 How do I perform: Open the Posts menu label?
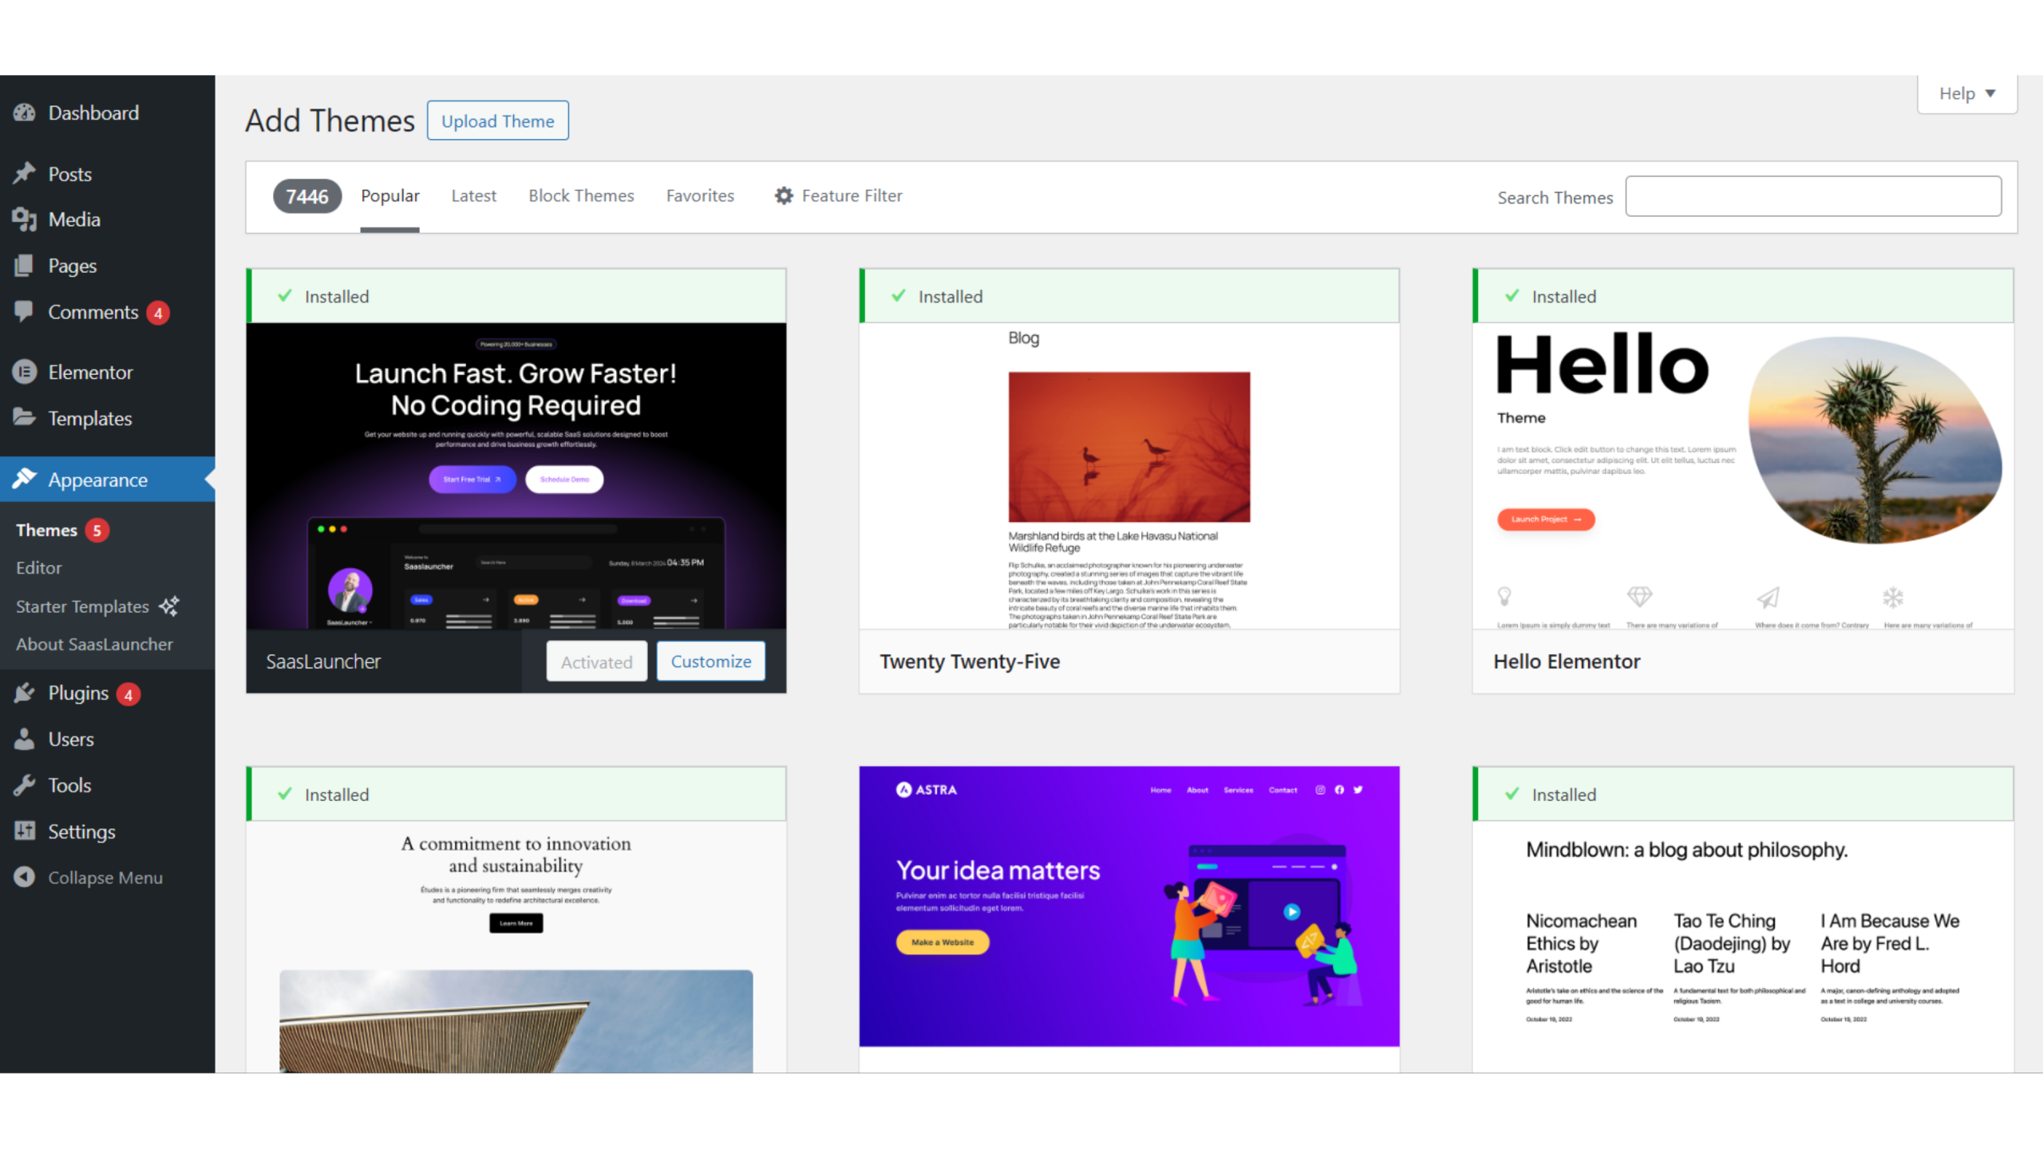tap(69, 174)
